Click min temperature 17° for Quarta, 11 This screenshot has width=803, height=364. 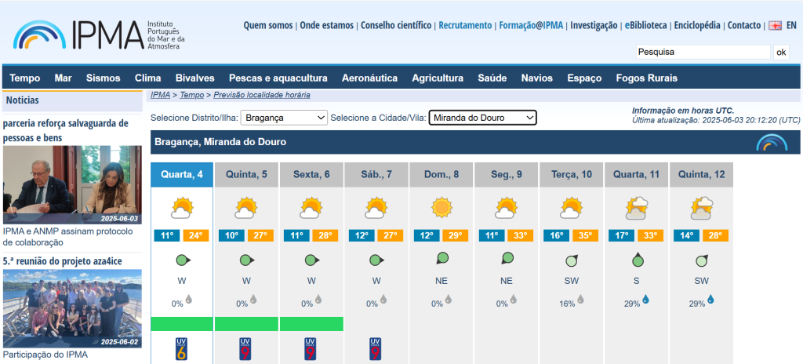[622, 236]
